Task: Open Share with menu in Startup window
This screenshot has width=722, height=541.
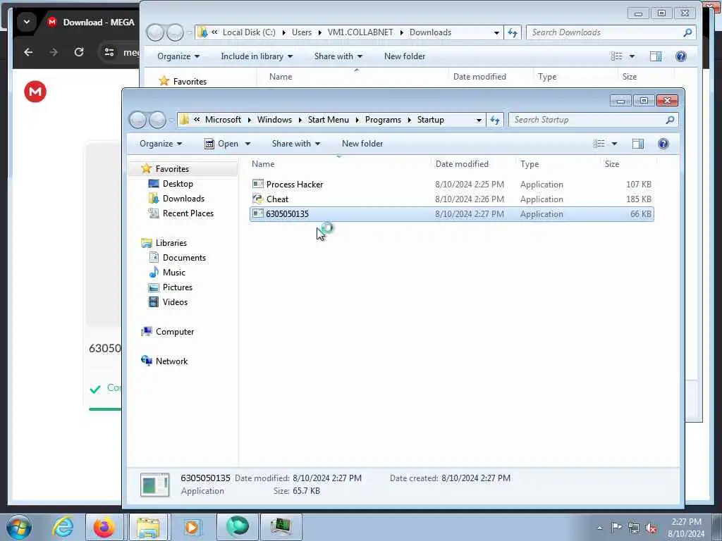Action: tap(295, 144)
